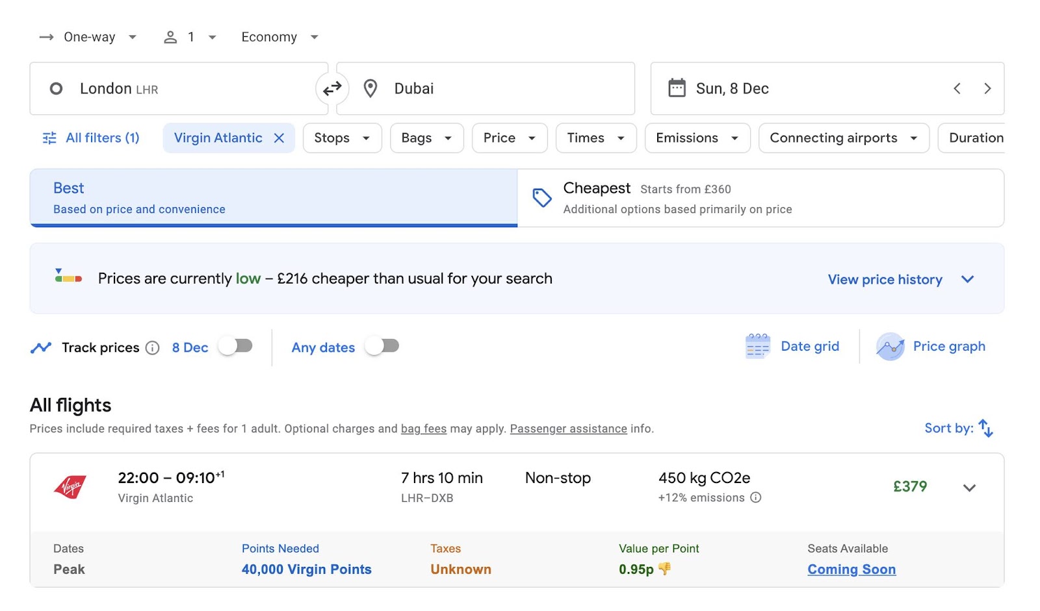Open the Price filter dropdown

pos(510,138)
